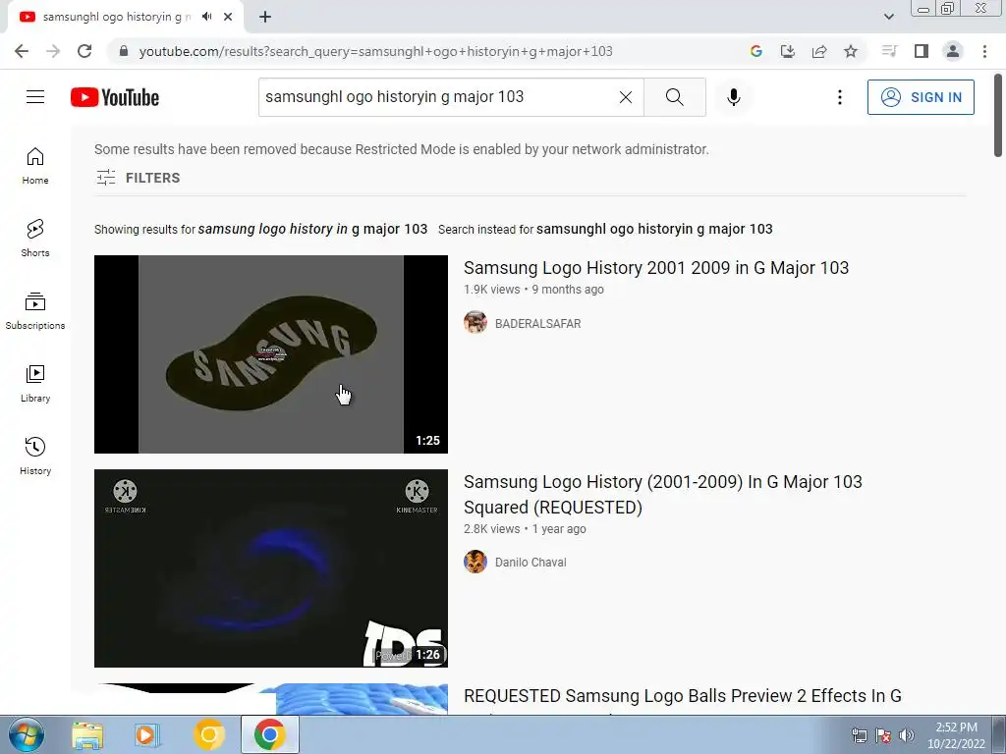
Task: Open Samsung Logo History 2001 2009 thumbnail
Action: (271, 353)
